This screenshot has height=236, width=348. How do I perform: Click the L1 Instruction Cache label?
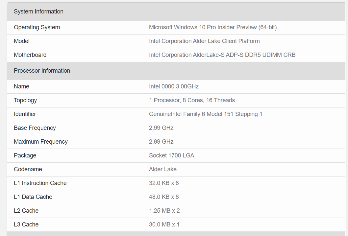click(40, 183)
